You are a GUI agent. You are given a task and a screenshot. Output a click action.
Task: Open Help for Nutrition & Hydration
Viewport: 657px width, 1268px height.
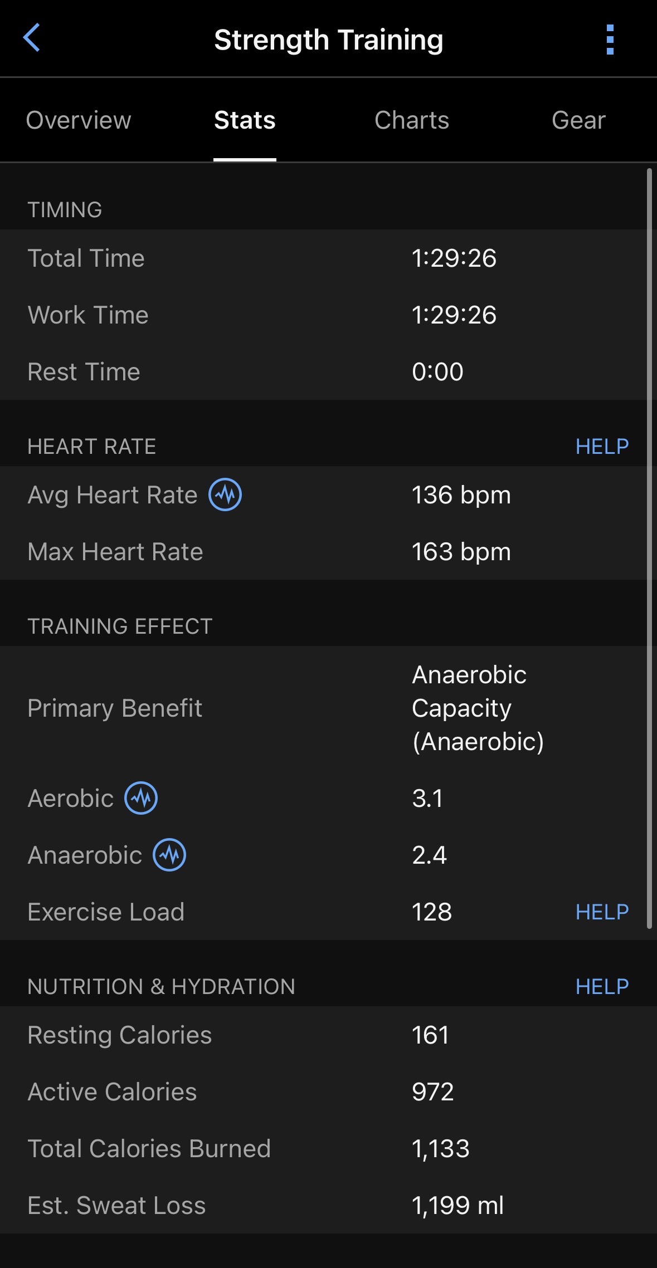(602, 986)
